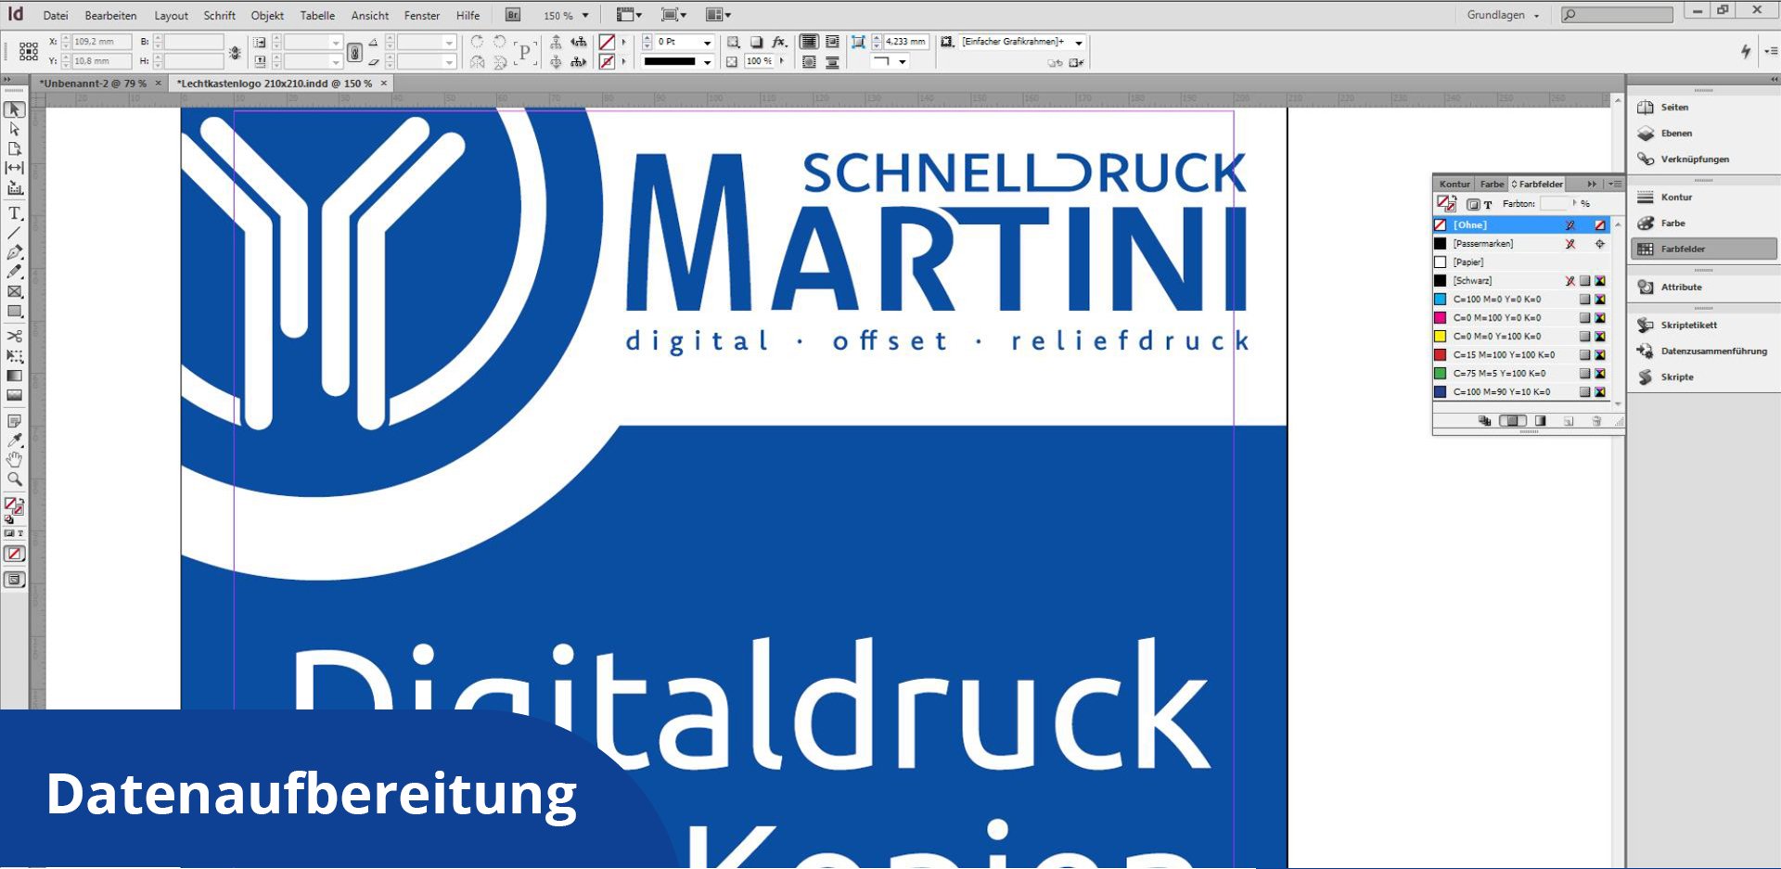Select the Free Transform tool
The height and width of the screenshot is (869, 1781).
(14, 356)
